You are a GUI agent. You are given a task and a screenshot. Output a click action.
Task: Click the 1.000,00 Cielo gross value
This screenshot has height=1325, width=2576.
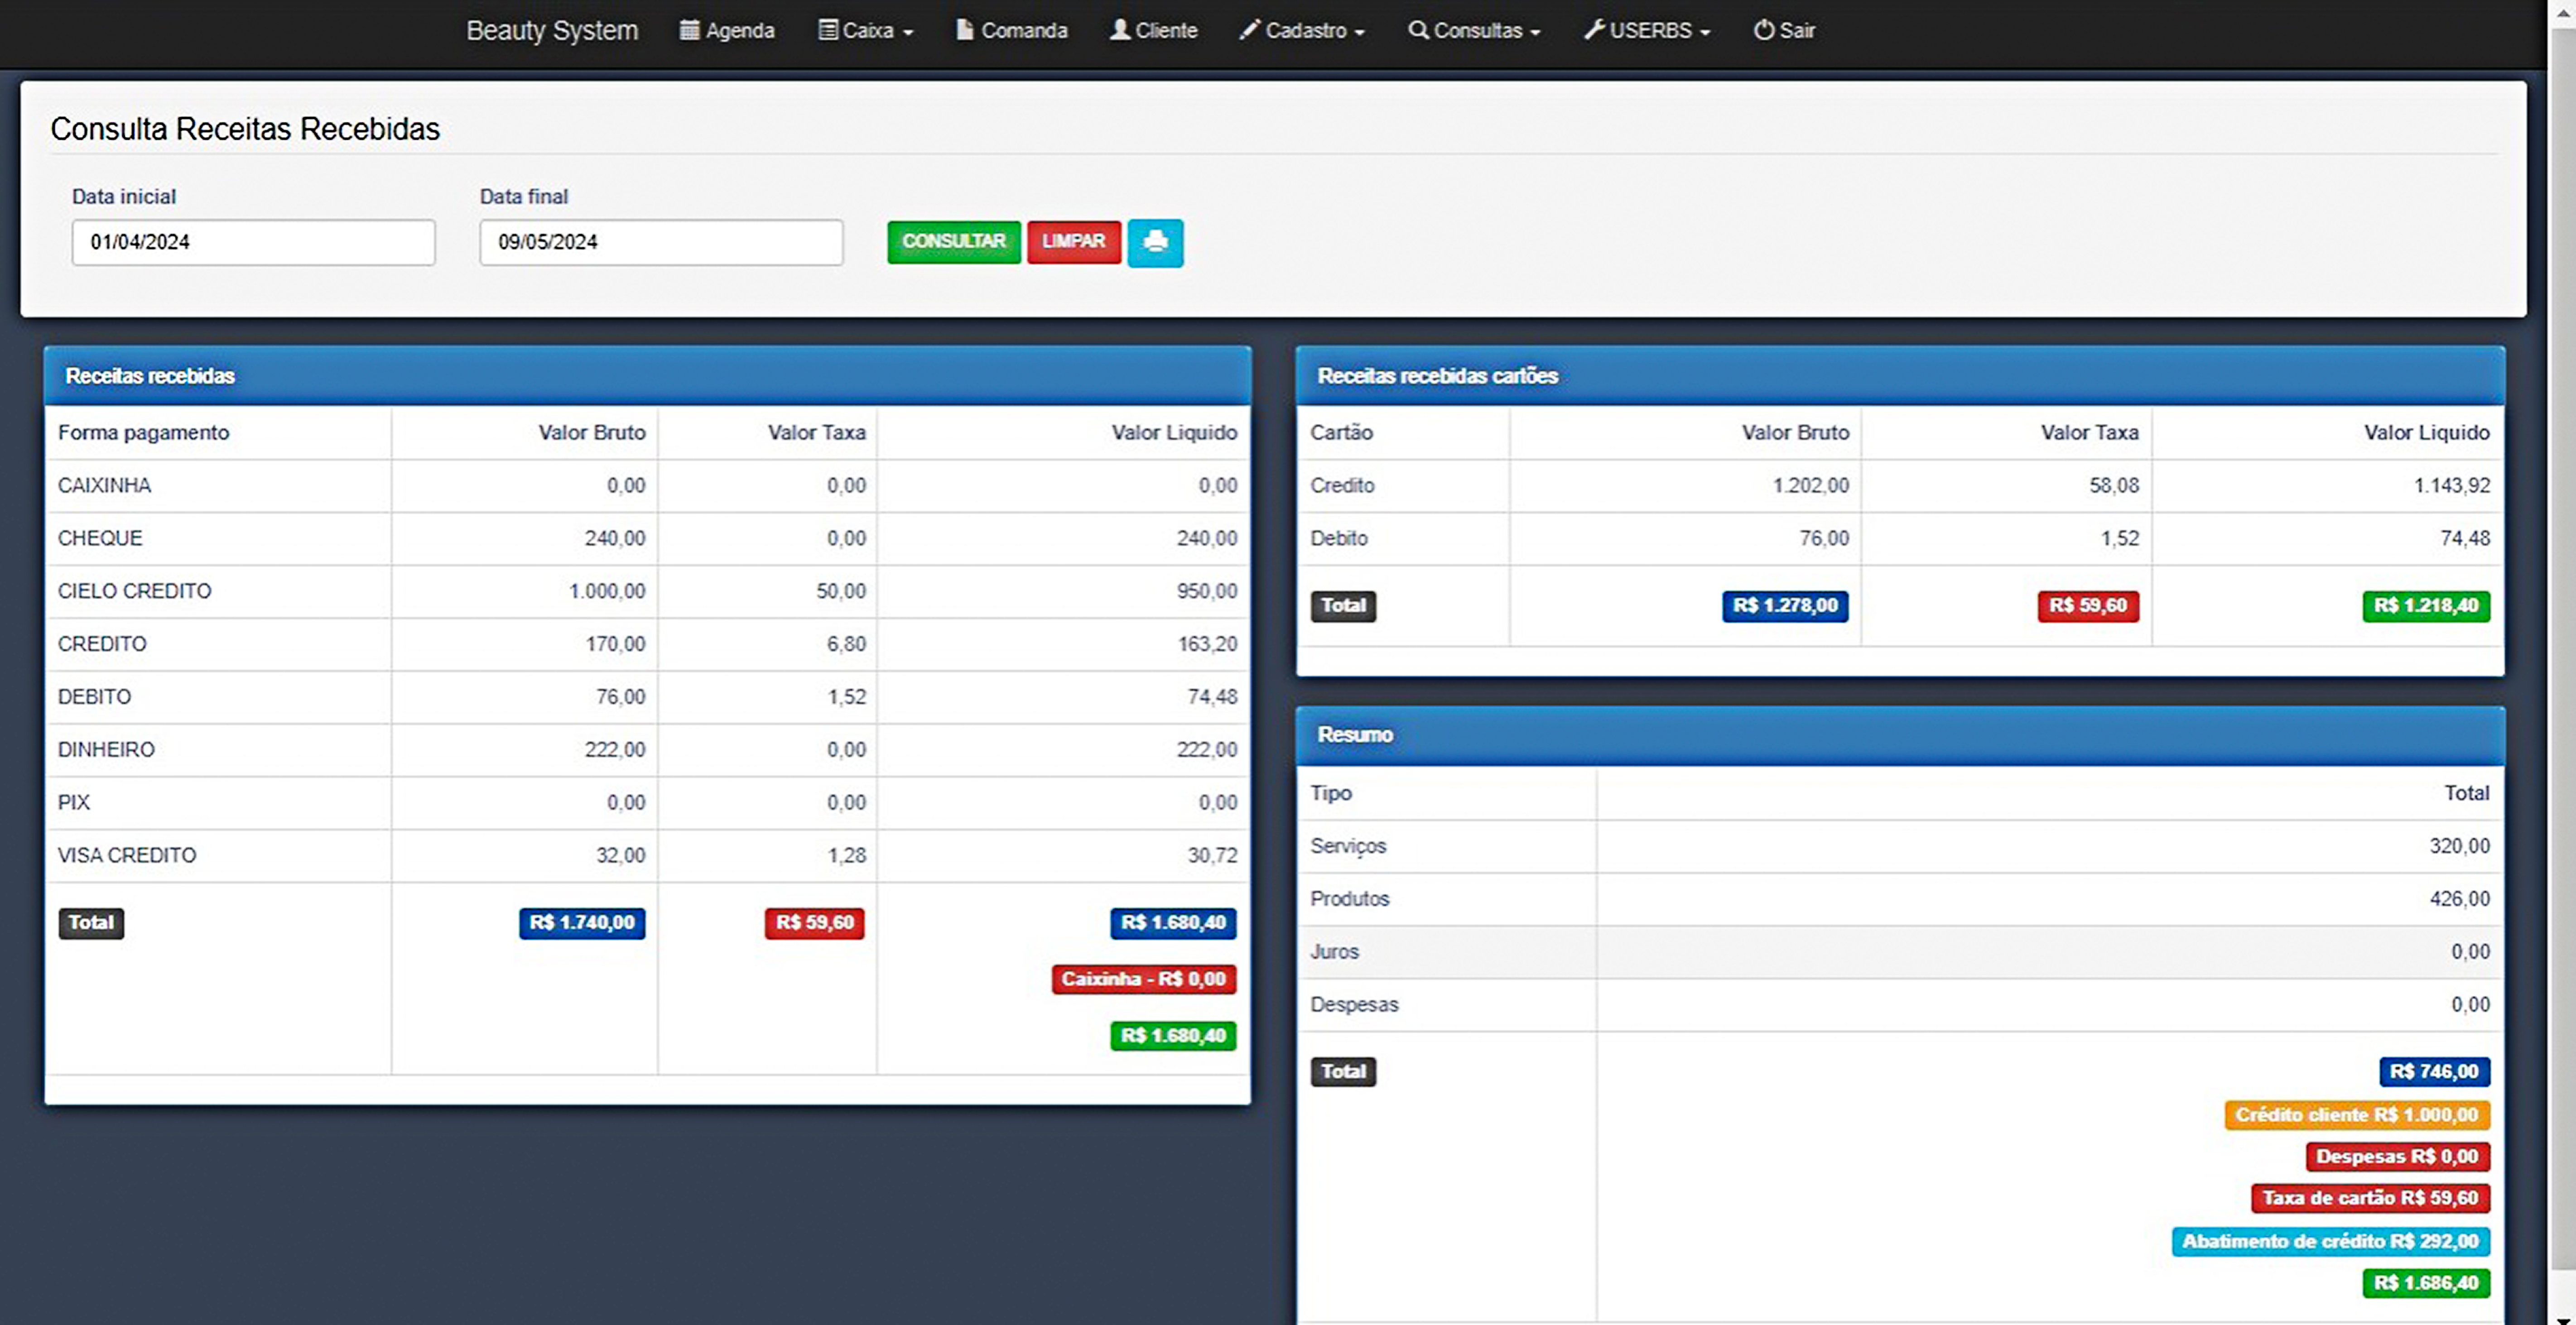(x=607, y=591)
